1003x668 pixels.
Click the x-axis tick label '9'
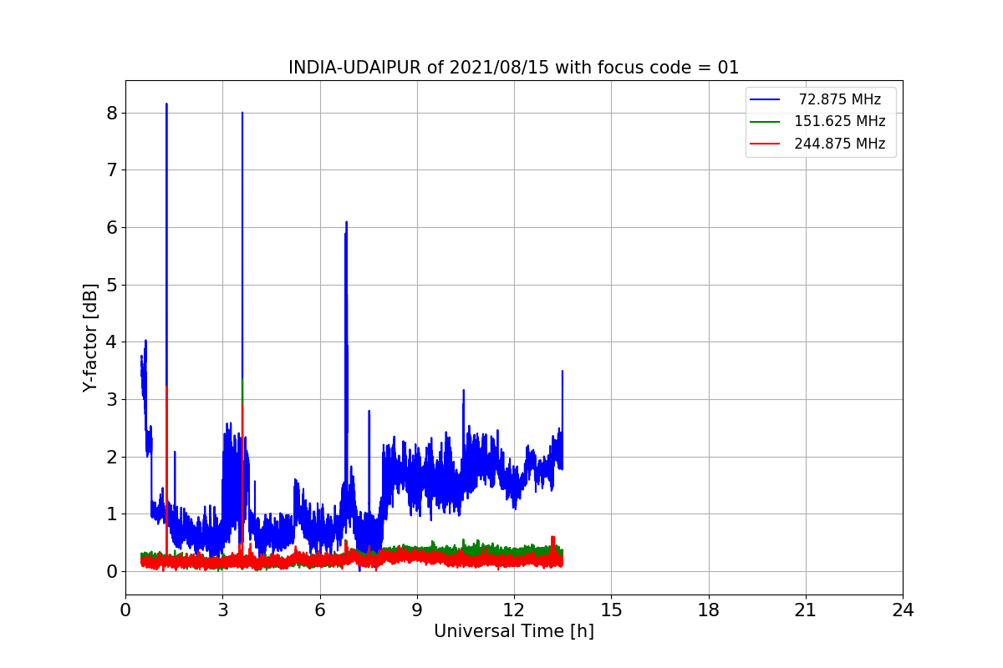tap(417, 610)
